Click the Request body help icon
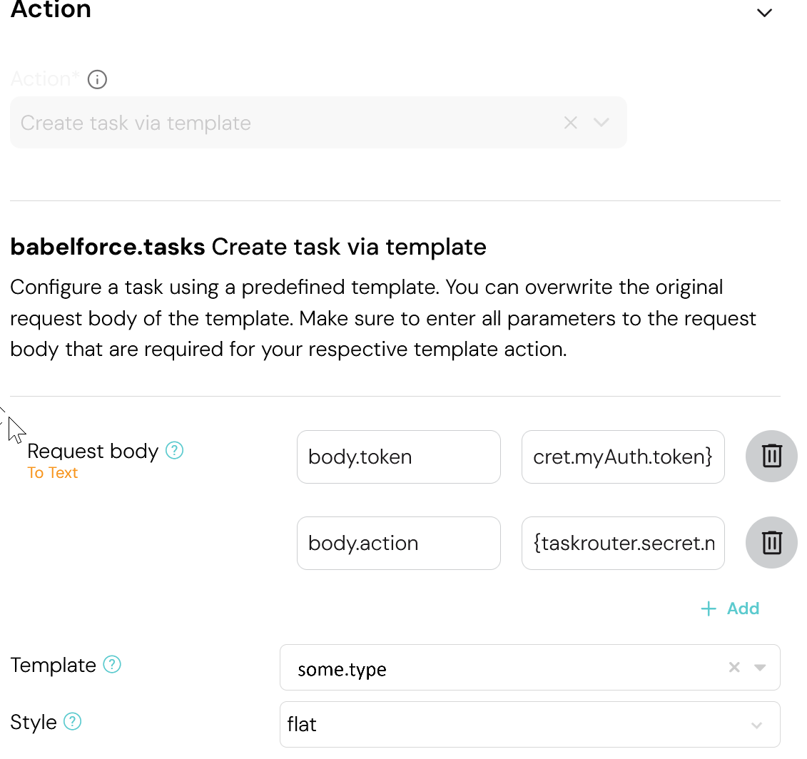Image resolution: width=807 pixels, height=759 pixels. click(x=175, y=451)
